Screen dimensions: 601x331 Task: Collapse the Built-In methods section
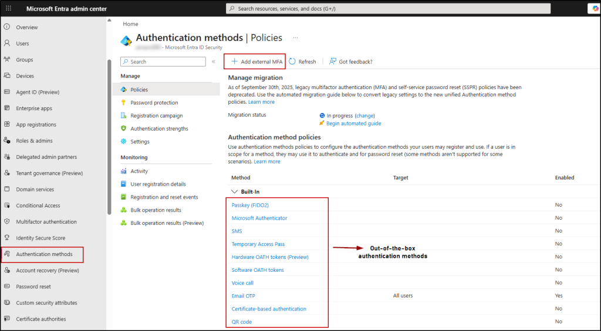[235, 192]
